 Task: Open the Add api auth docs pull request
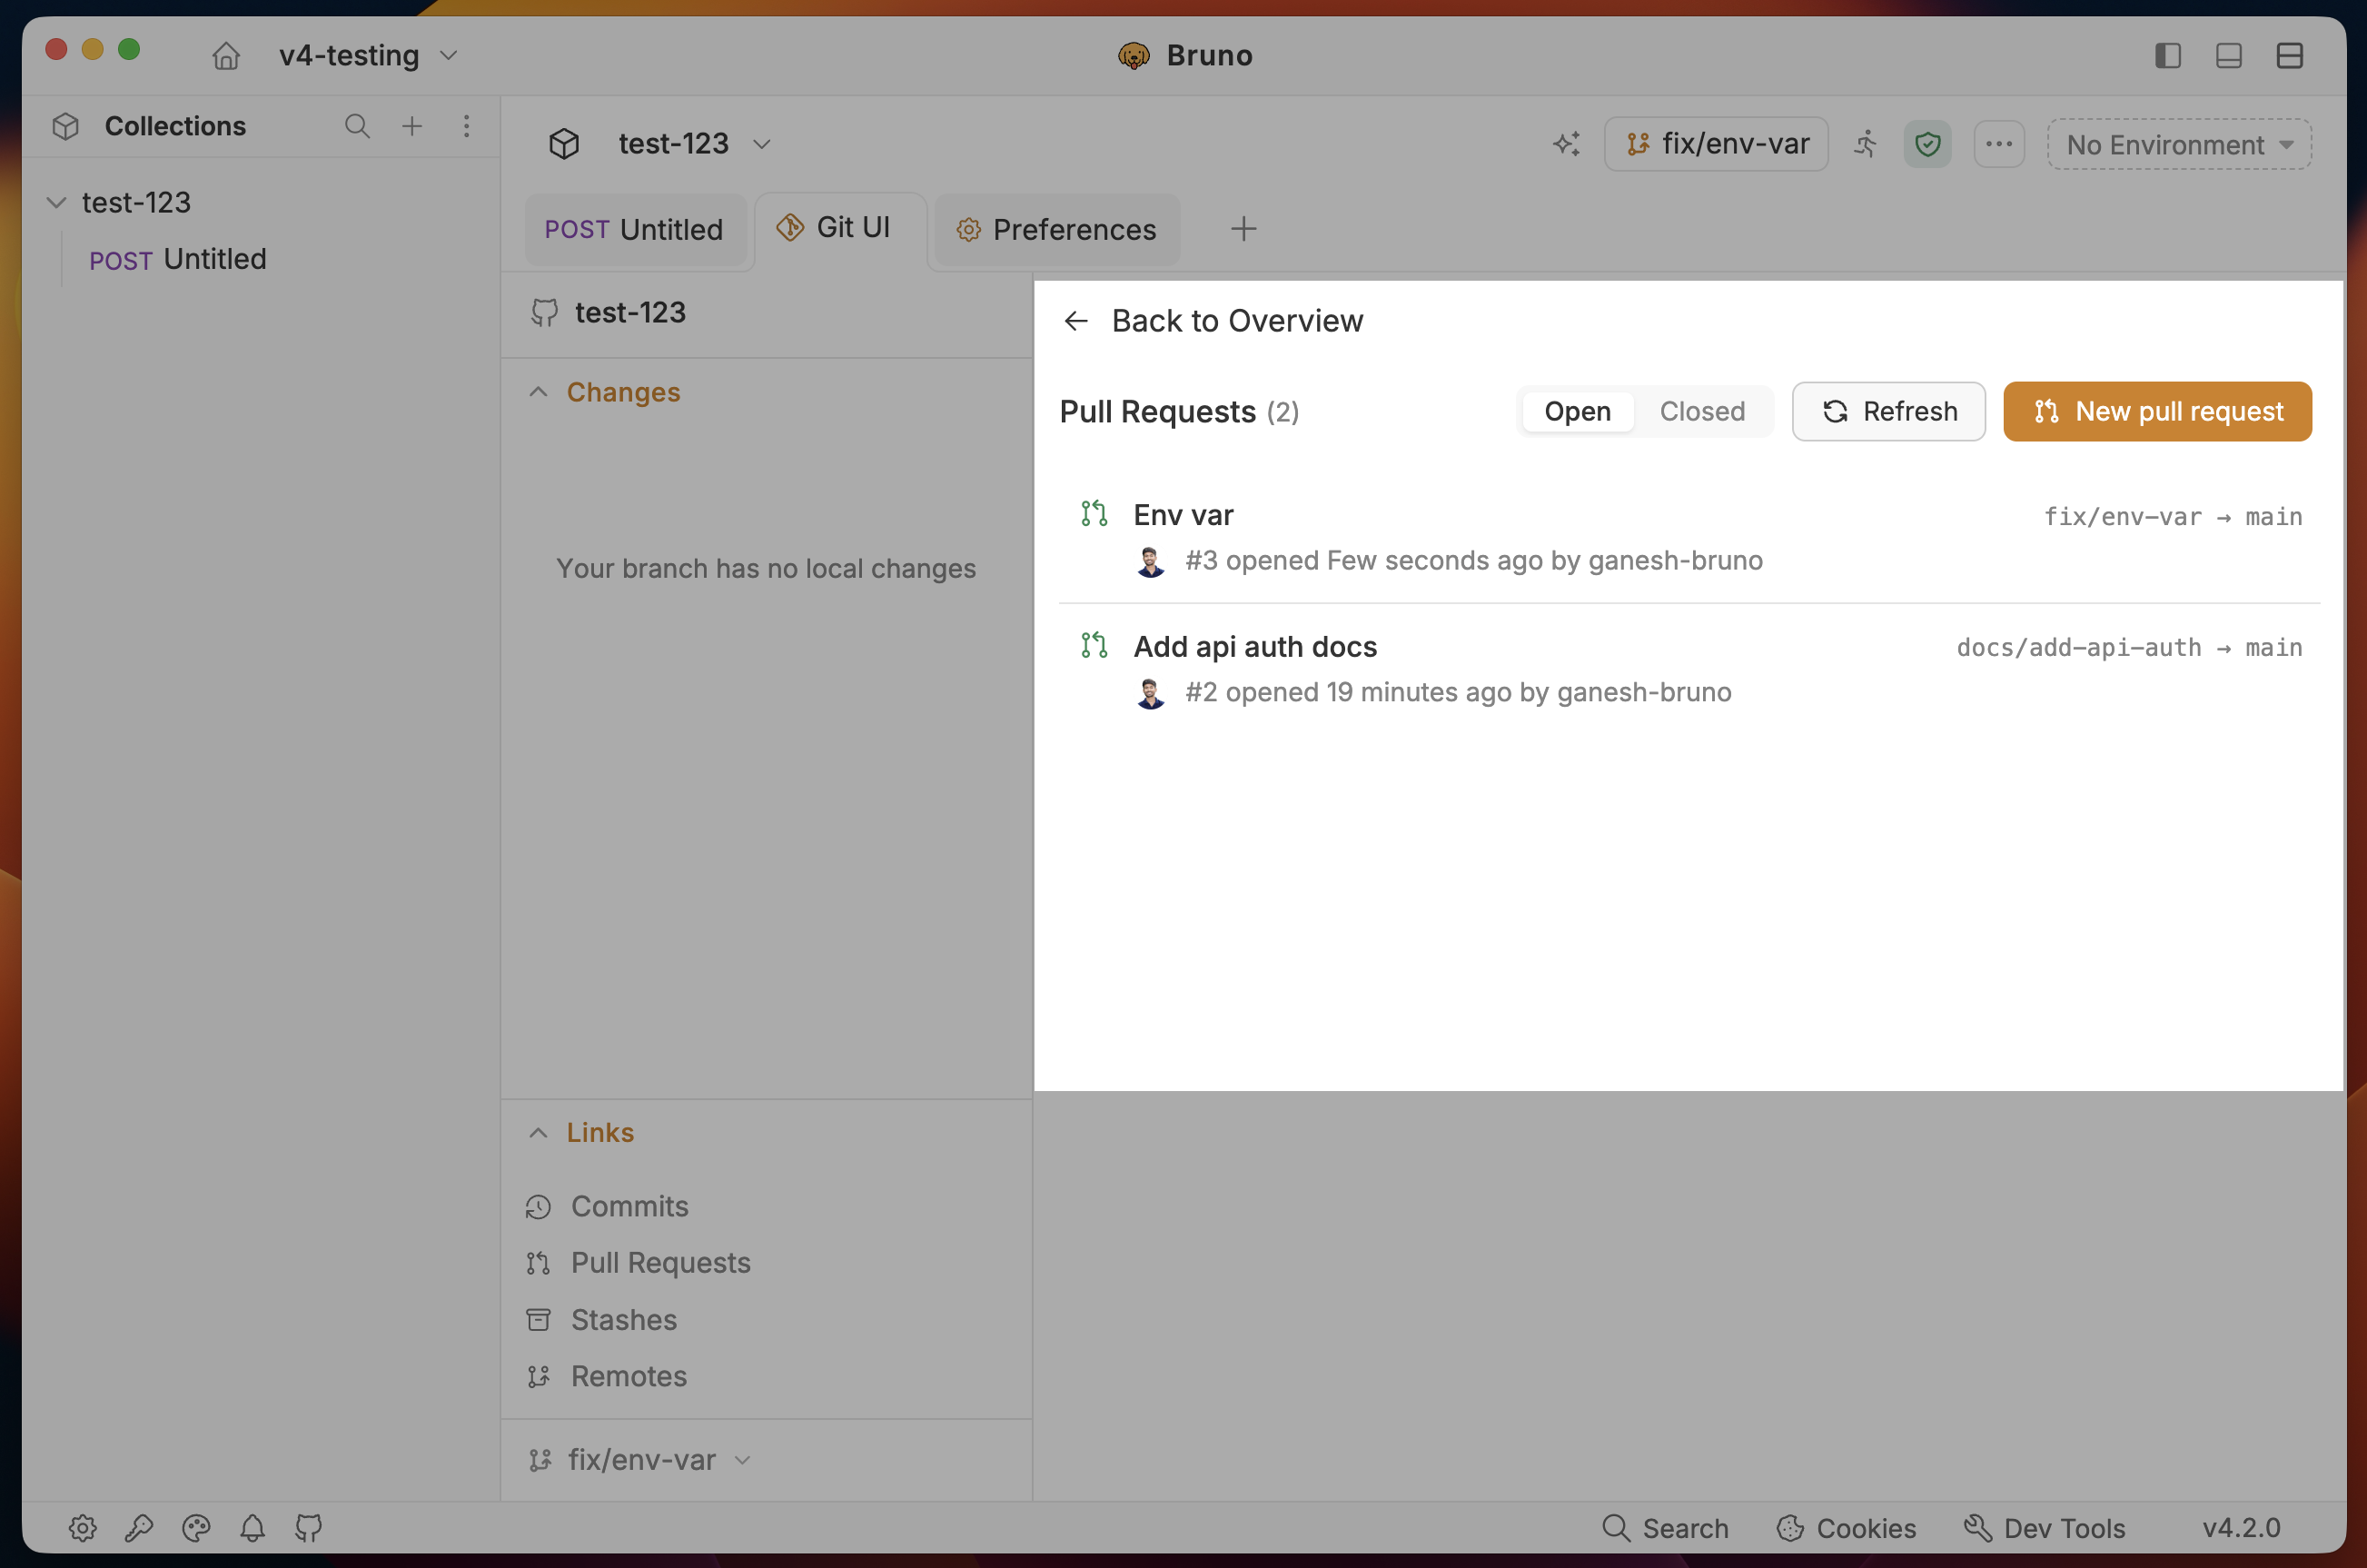pos(1689,670)
